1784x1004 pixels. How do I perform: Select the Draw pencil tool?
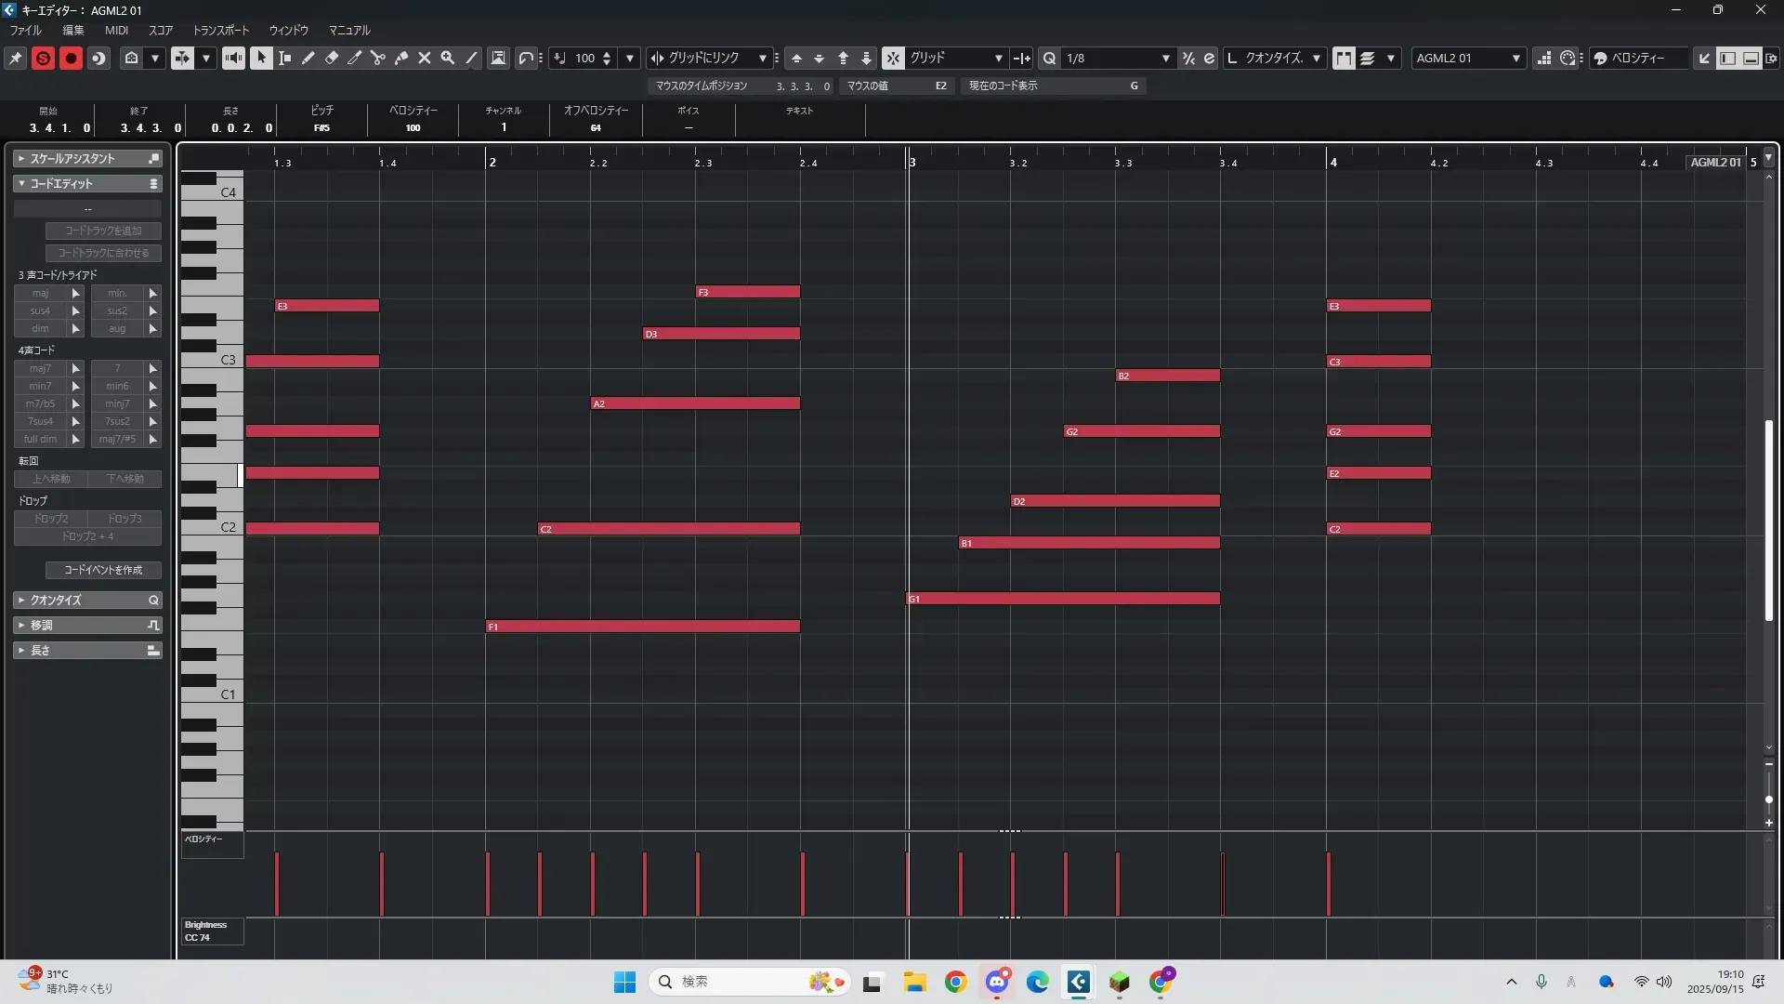pyautogui.click(x=308, y=58)
